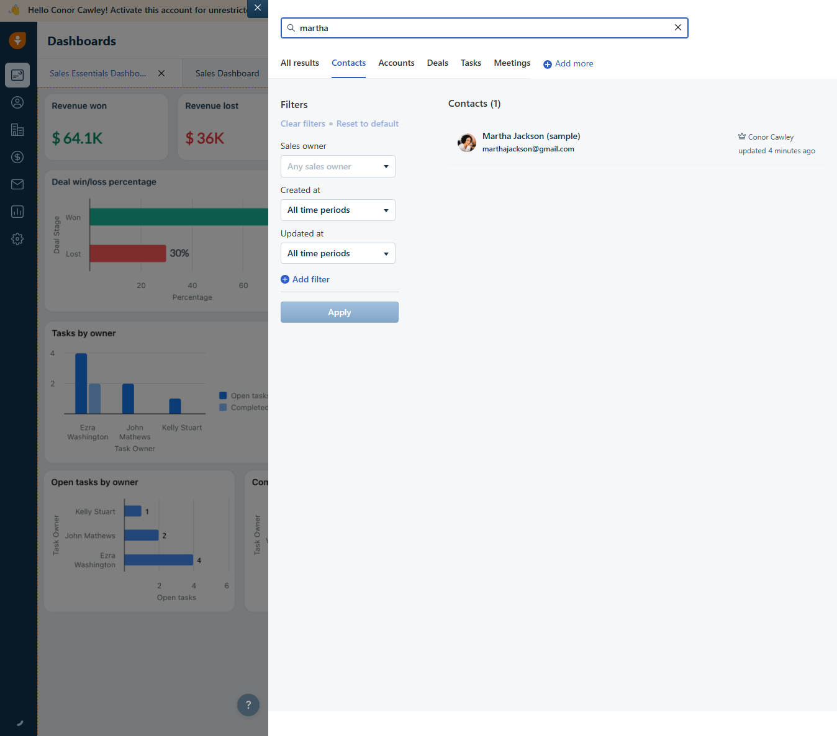837x736 pixels.
Task: Open the Dashboards panel icon in sidebar
Action: pos(17,75)
